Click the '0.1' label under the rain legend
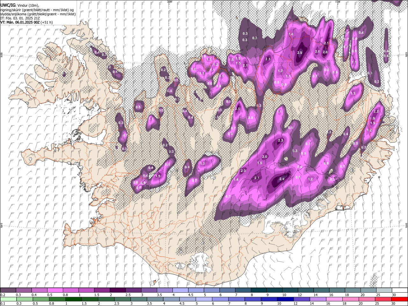408x306 pixels. pos(2,303)
